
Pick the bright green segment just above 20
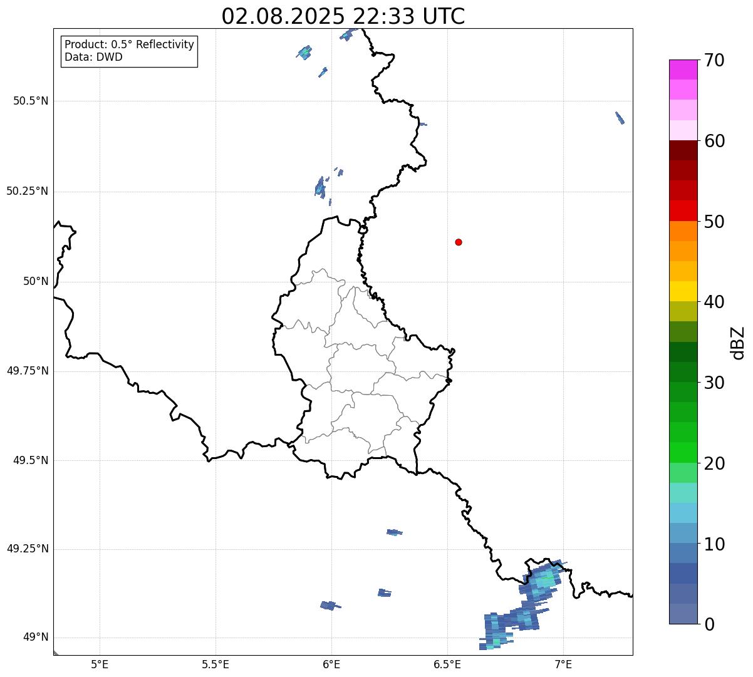click(683, 452)
